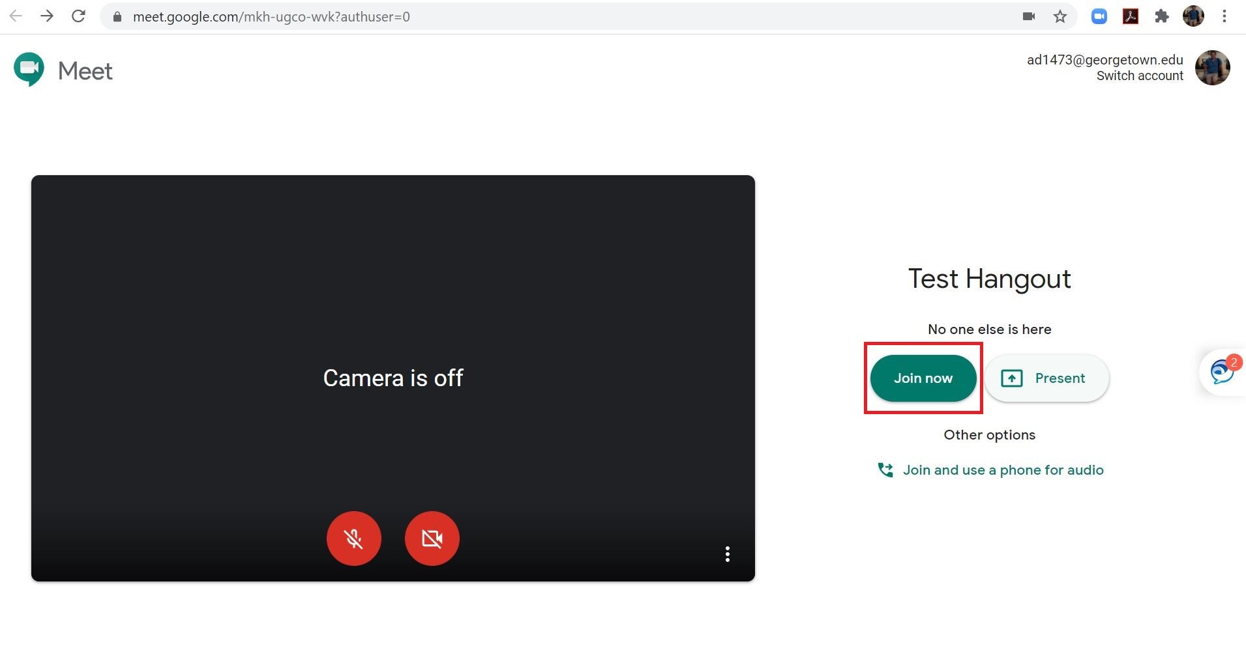Click the lock site info icon

(x=117, y=17)
